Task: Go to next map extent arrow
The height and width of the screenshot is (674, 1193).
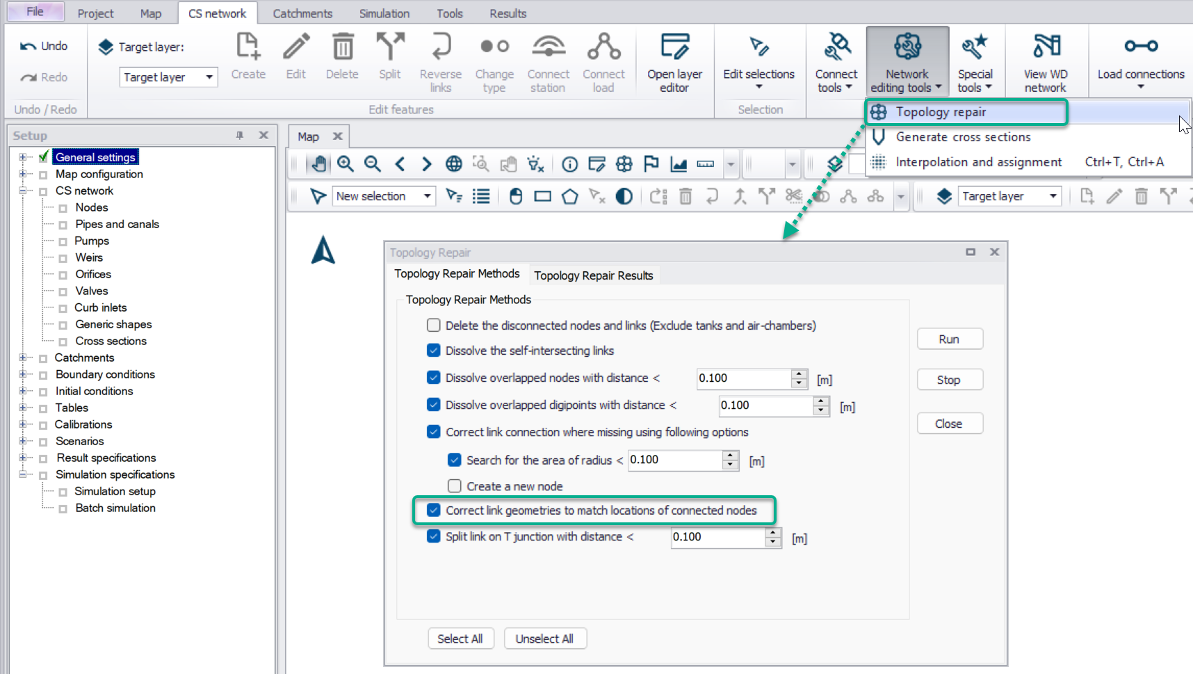Action: 426,164
